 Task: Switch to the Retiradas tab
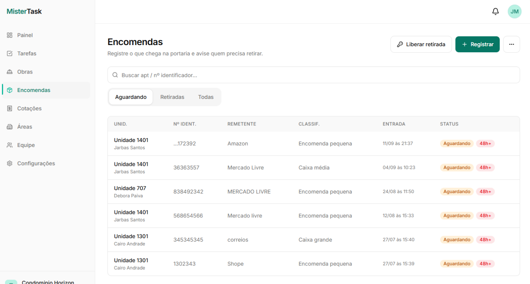[x=172, y=97]
